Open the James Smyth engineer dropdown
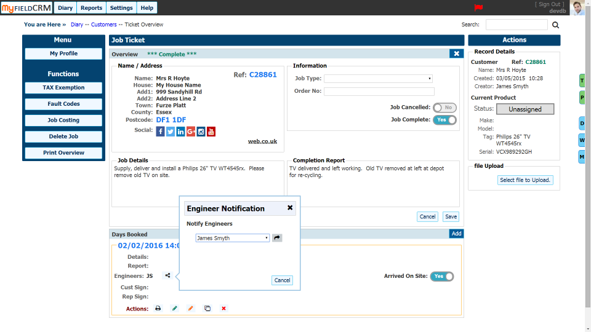 pos(232,238)
